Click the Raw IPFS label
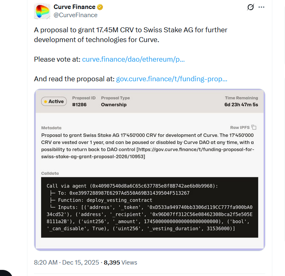Viewport: 285px width, 276px height. (x=240, y=128)
